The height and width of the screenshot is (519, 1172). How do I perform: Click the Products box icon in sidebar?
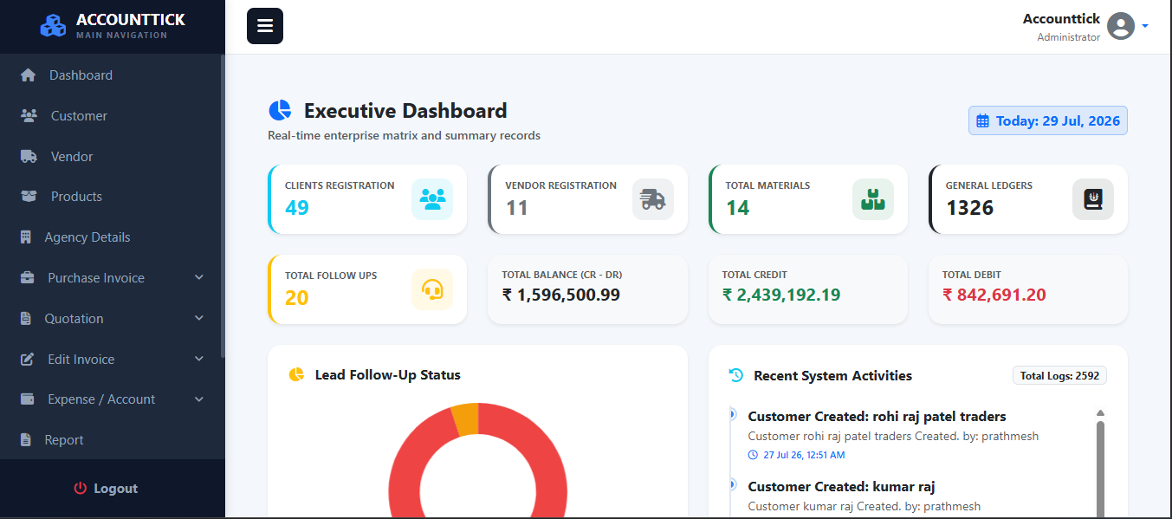[x=29, y=197]
